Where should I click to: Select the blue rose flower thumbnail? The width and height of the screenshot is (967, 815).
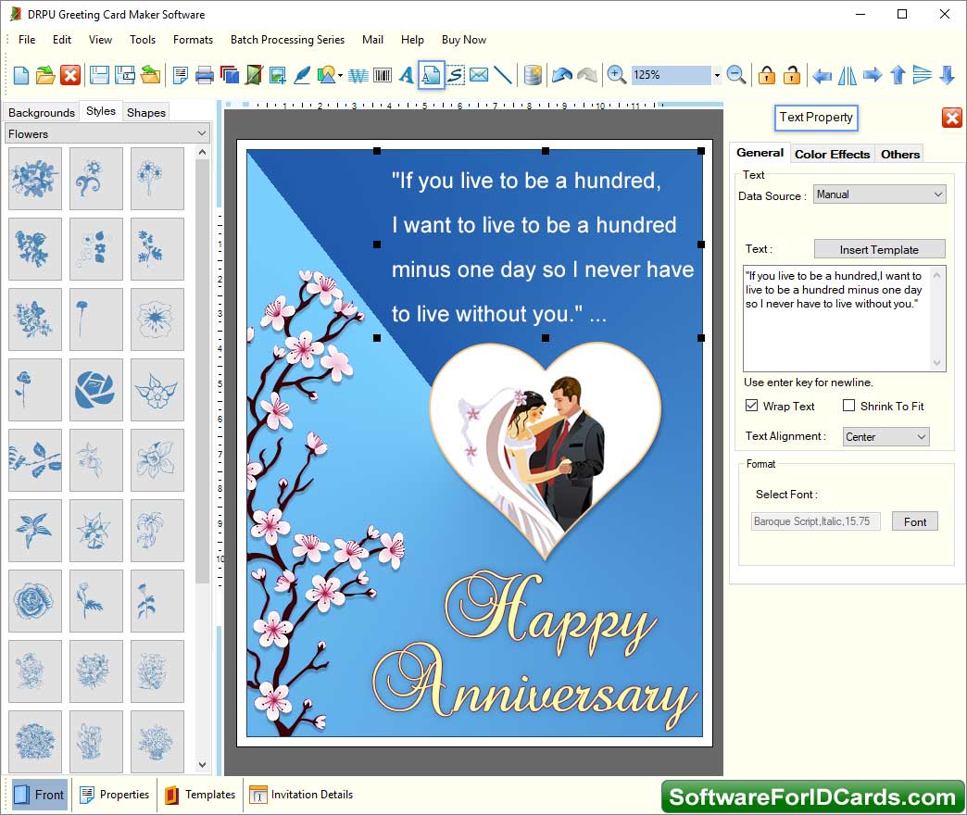(x=95, y=390)
